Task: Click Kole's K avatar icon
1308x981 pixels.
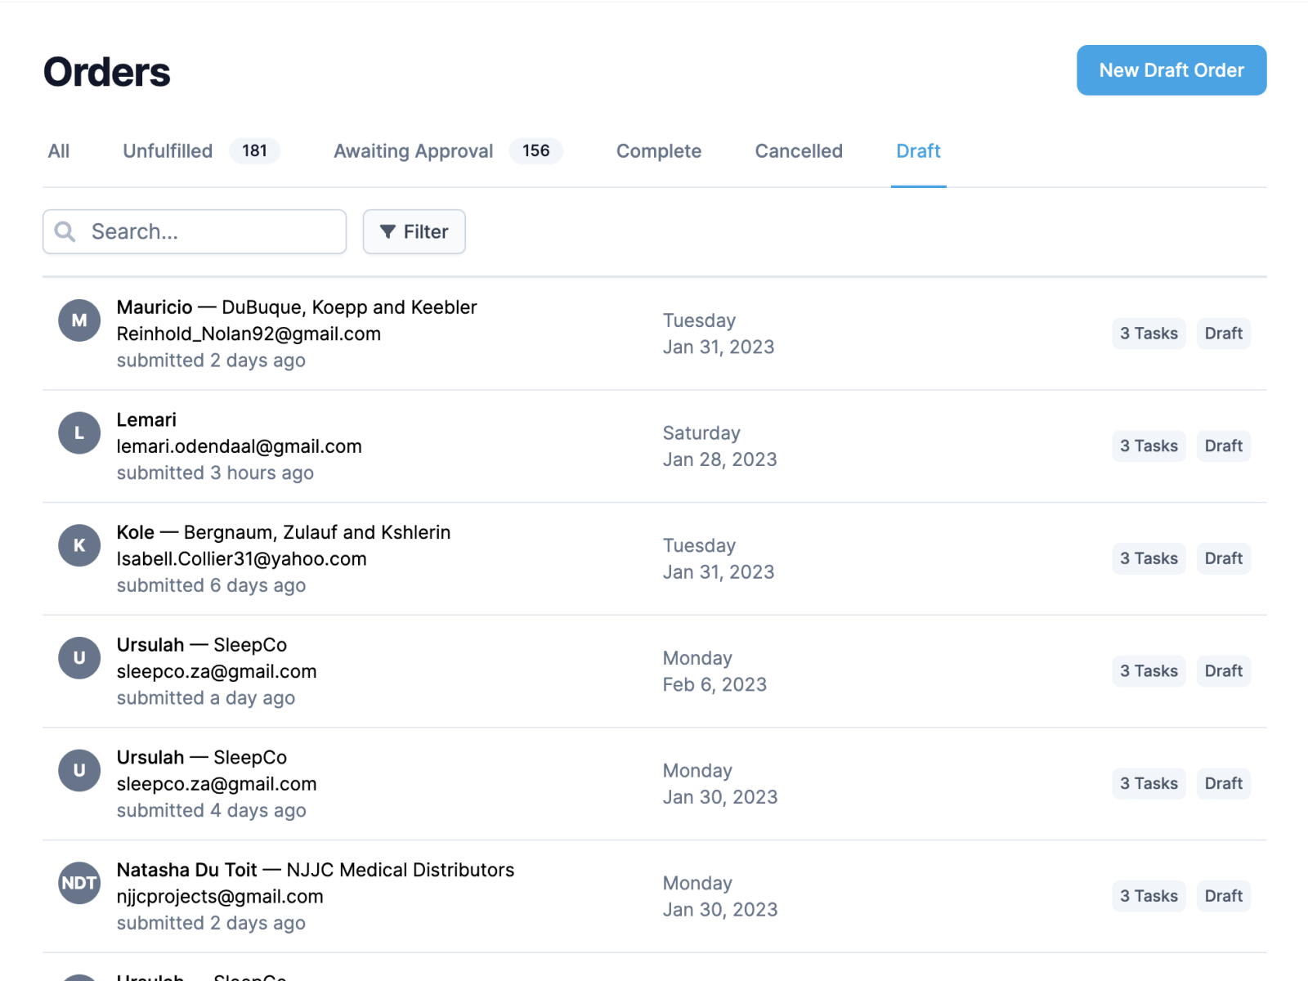Action: coord(79,545)
